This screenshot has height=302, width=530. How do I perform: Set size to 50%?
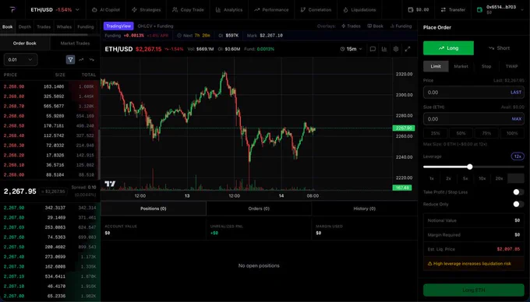pyautogui.click(x=461, y=133)
